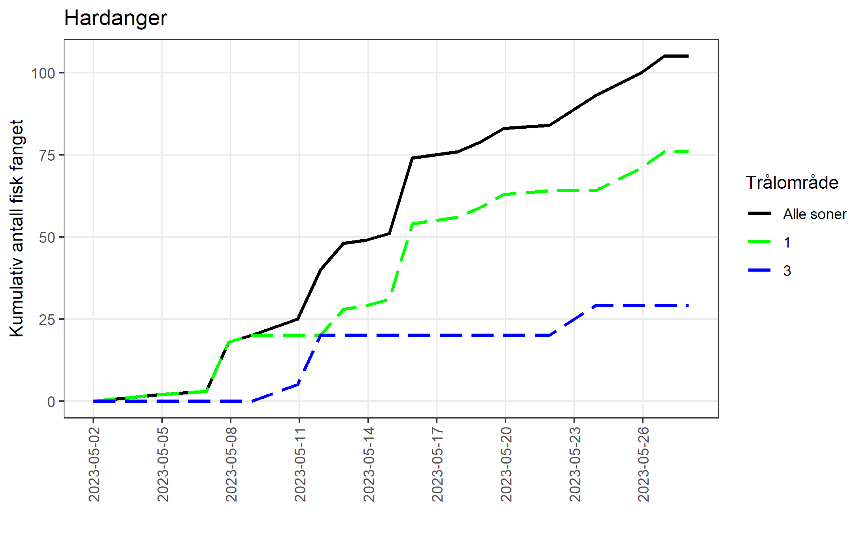The image size is (865, 533).
Task: Click x-axis date label '2023-05-14'
Action: tap(369, 464)
